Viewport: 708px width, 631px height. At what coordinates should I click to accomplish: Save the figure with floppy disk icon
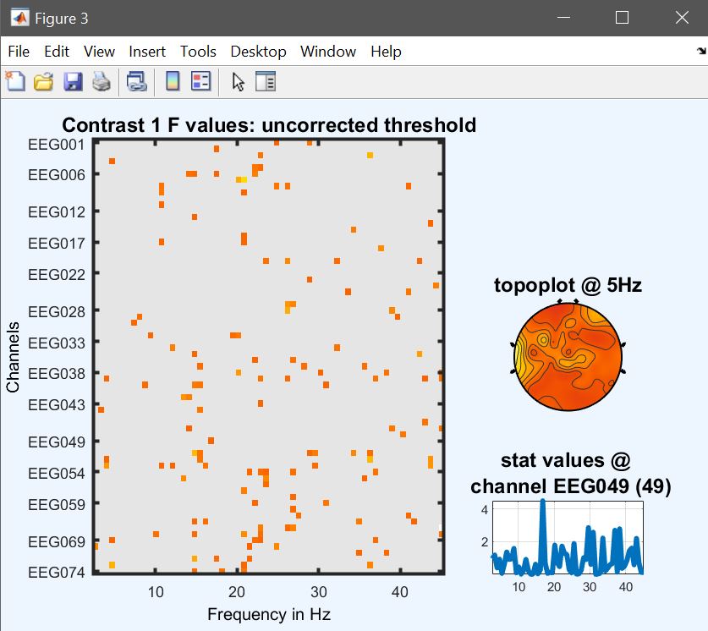(x=73, y=82)
